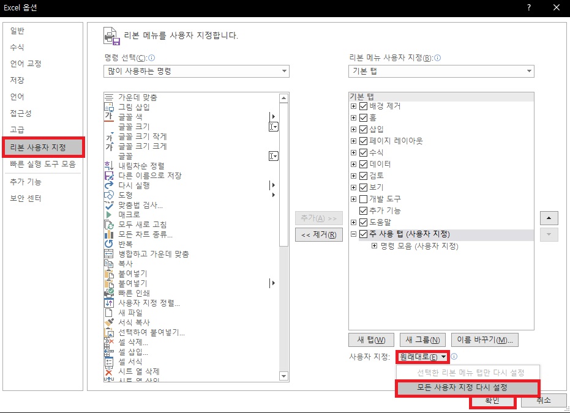Viewport: 570px width, 413px height.
Task: Select the 복사 copy icon
Action: [109, 264]
